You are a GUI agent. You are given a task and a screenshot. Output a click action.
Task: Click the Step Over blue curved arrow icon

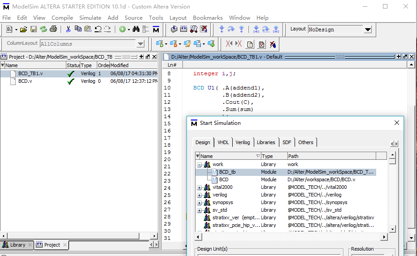(x=231, y=29)
